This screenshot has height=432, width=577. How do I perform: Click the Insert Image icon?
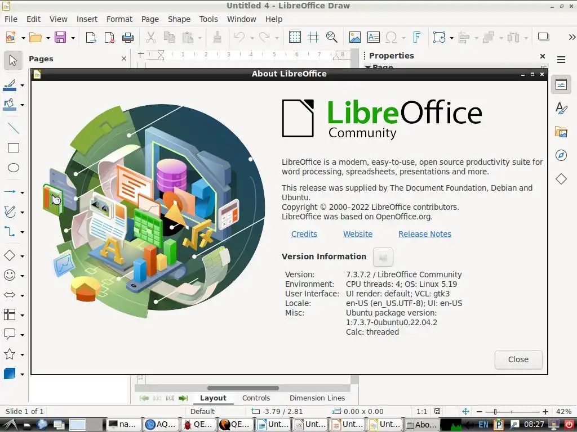355,37
